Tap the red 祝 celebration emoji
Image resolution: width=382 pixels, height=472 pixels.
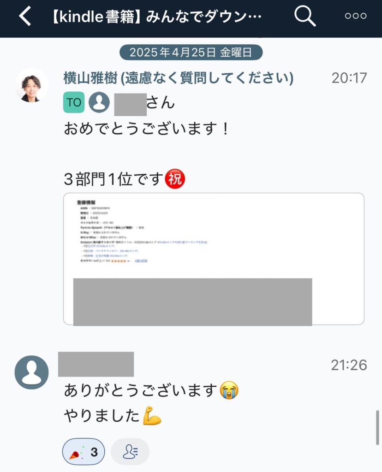click(x=175, y=179)
